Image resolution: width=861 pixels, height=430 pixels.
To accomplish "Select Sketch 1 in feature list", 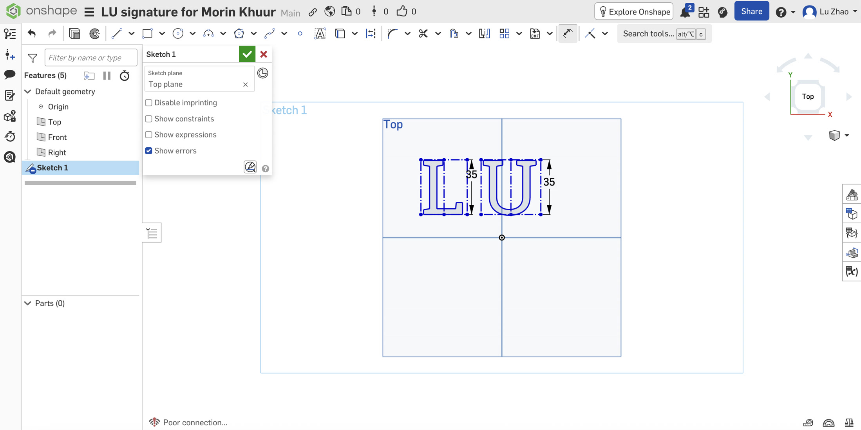I will (80, 168).
